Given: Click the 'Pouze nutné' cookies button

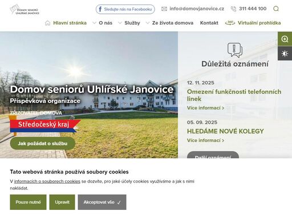Looking at the screenshot, I should click(x=28, y=202).
